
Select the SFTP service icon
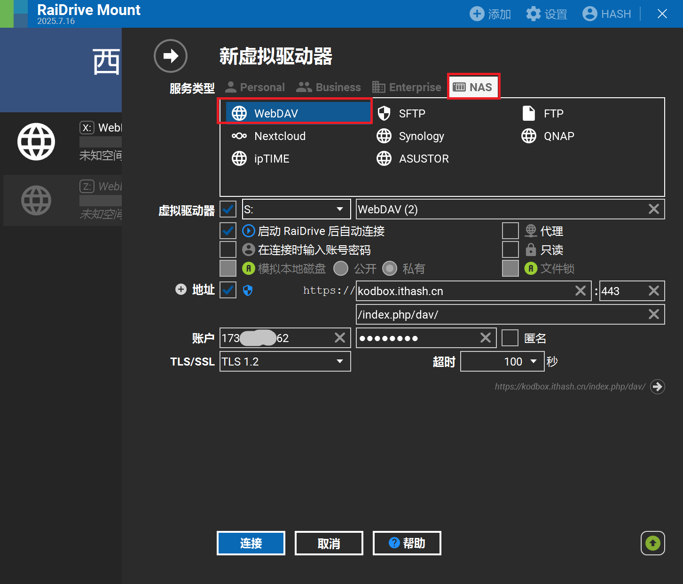[385, 113]
